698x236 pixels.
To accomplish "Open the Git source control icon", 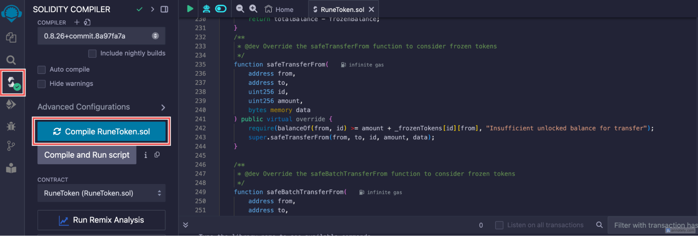I will click(11, 146).
